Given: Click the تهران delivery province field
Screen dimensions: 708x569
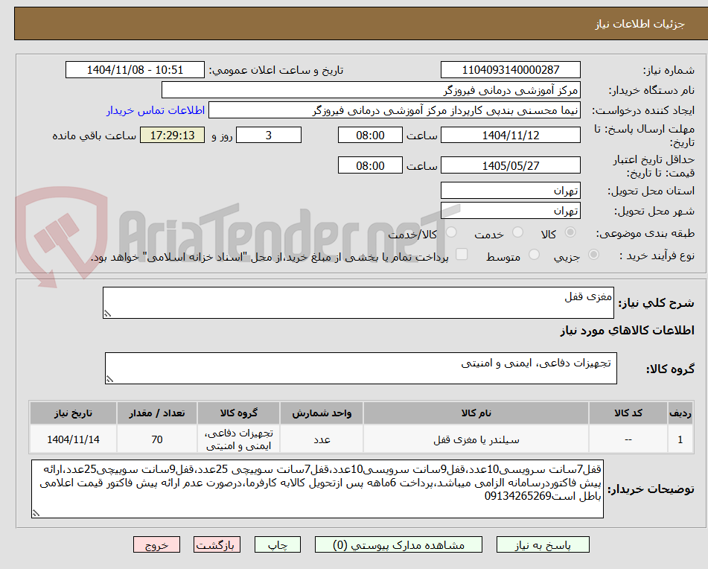Looking at the screenshot, I should 511,190.
